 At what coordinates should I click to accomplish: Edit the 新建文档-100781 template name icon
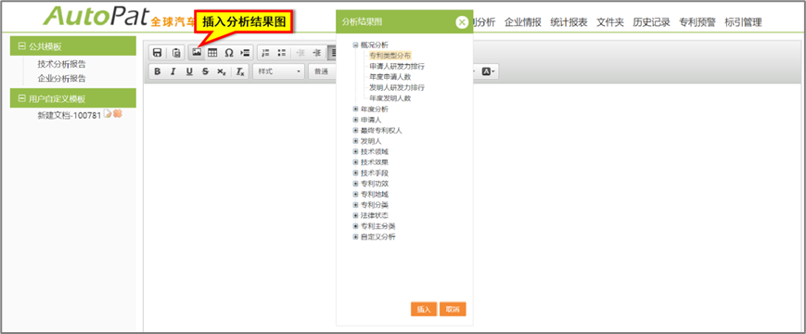(x=107, y=113)
